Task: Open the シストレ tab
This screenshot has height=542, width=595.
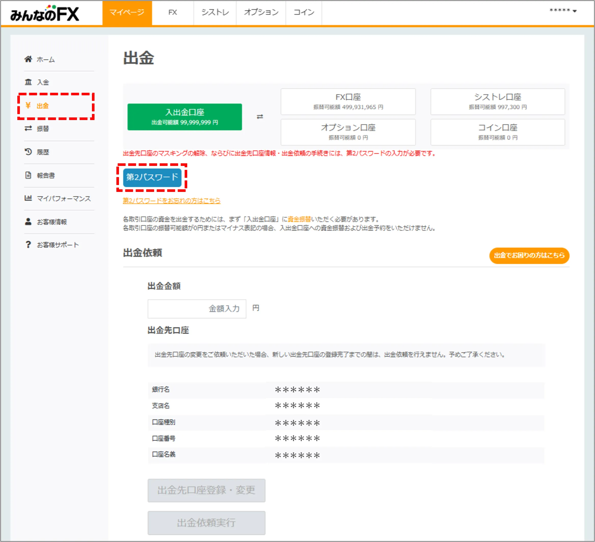Action: (x=215, y=13)
